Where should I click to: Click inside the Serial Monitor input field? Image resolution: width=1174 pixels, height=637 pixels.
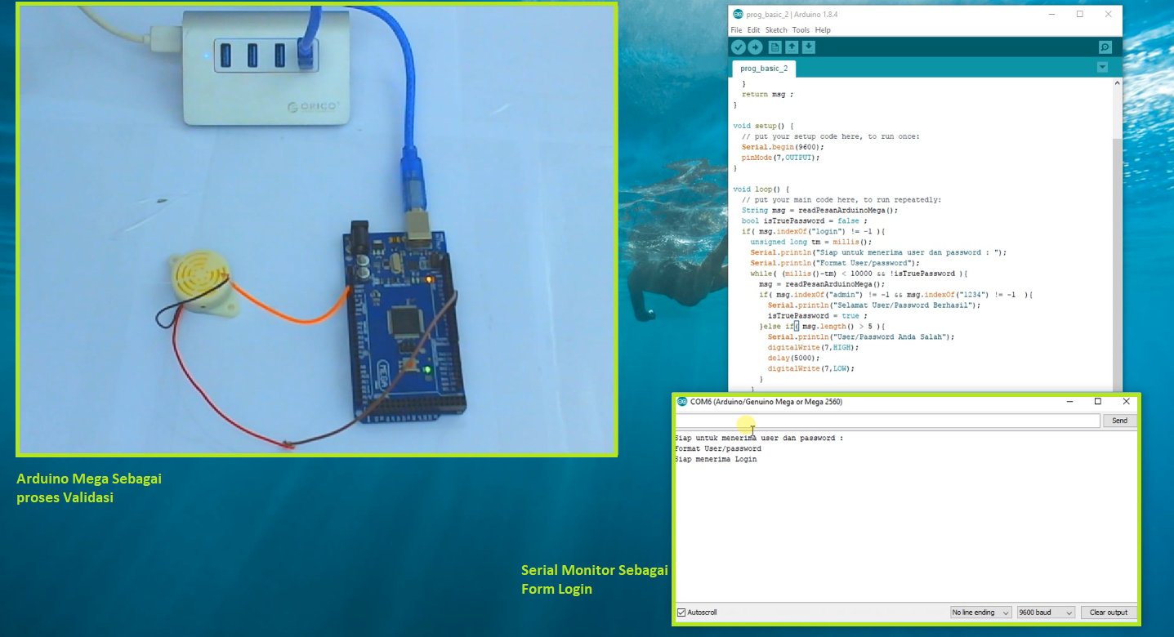click(x=882, y=420)
